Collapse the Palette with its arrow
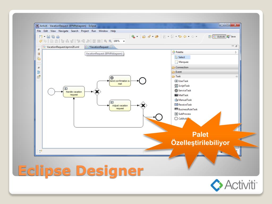272x204 pixels. [x=236, y=52]
